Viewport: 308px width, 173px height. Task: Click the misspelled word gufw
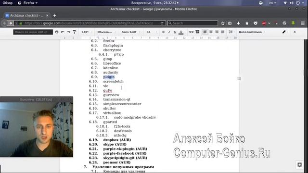tap(108, 90)
